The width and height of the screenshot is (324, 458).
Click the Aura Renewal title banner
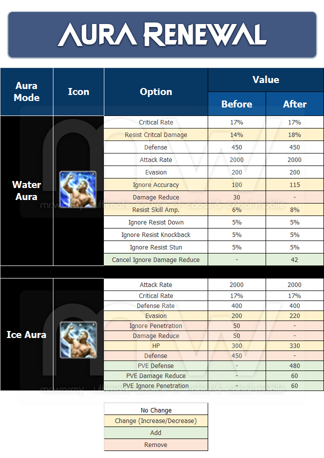click(162, 35)
